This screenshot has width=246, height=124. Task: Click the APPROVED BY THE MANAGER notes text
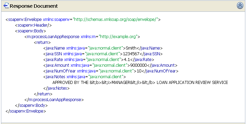point(140,83)
